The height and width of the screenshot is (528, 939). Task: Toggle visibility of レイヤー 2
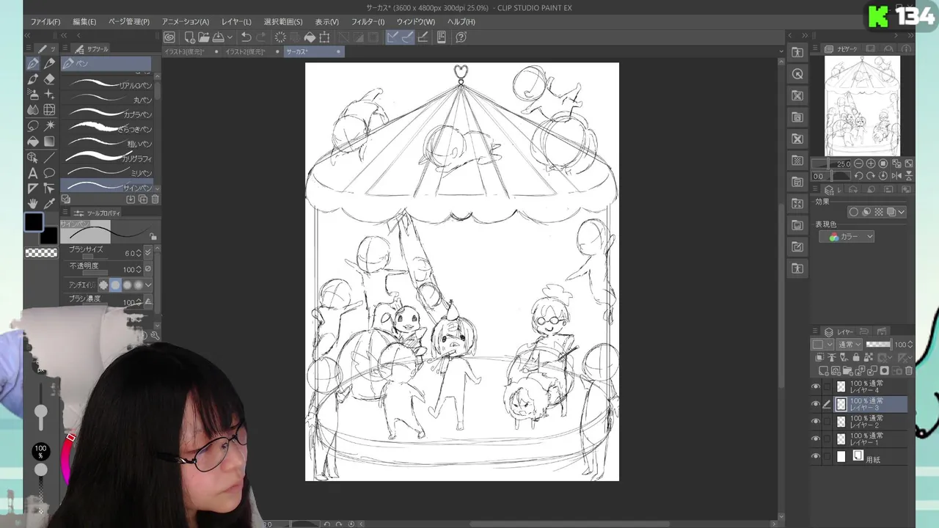(x=816, y=422)
